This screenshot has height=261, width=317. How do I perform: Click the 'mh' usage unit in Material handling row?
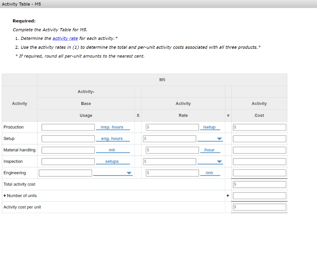coord(112,150)
